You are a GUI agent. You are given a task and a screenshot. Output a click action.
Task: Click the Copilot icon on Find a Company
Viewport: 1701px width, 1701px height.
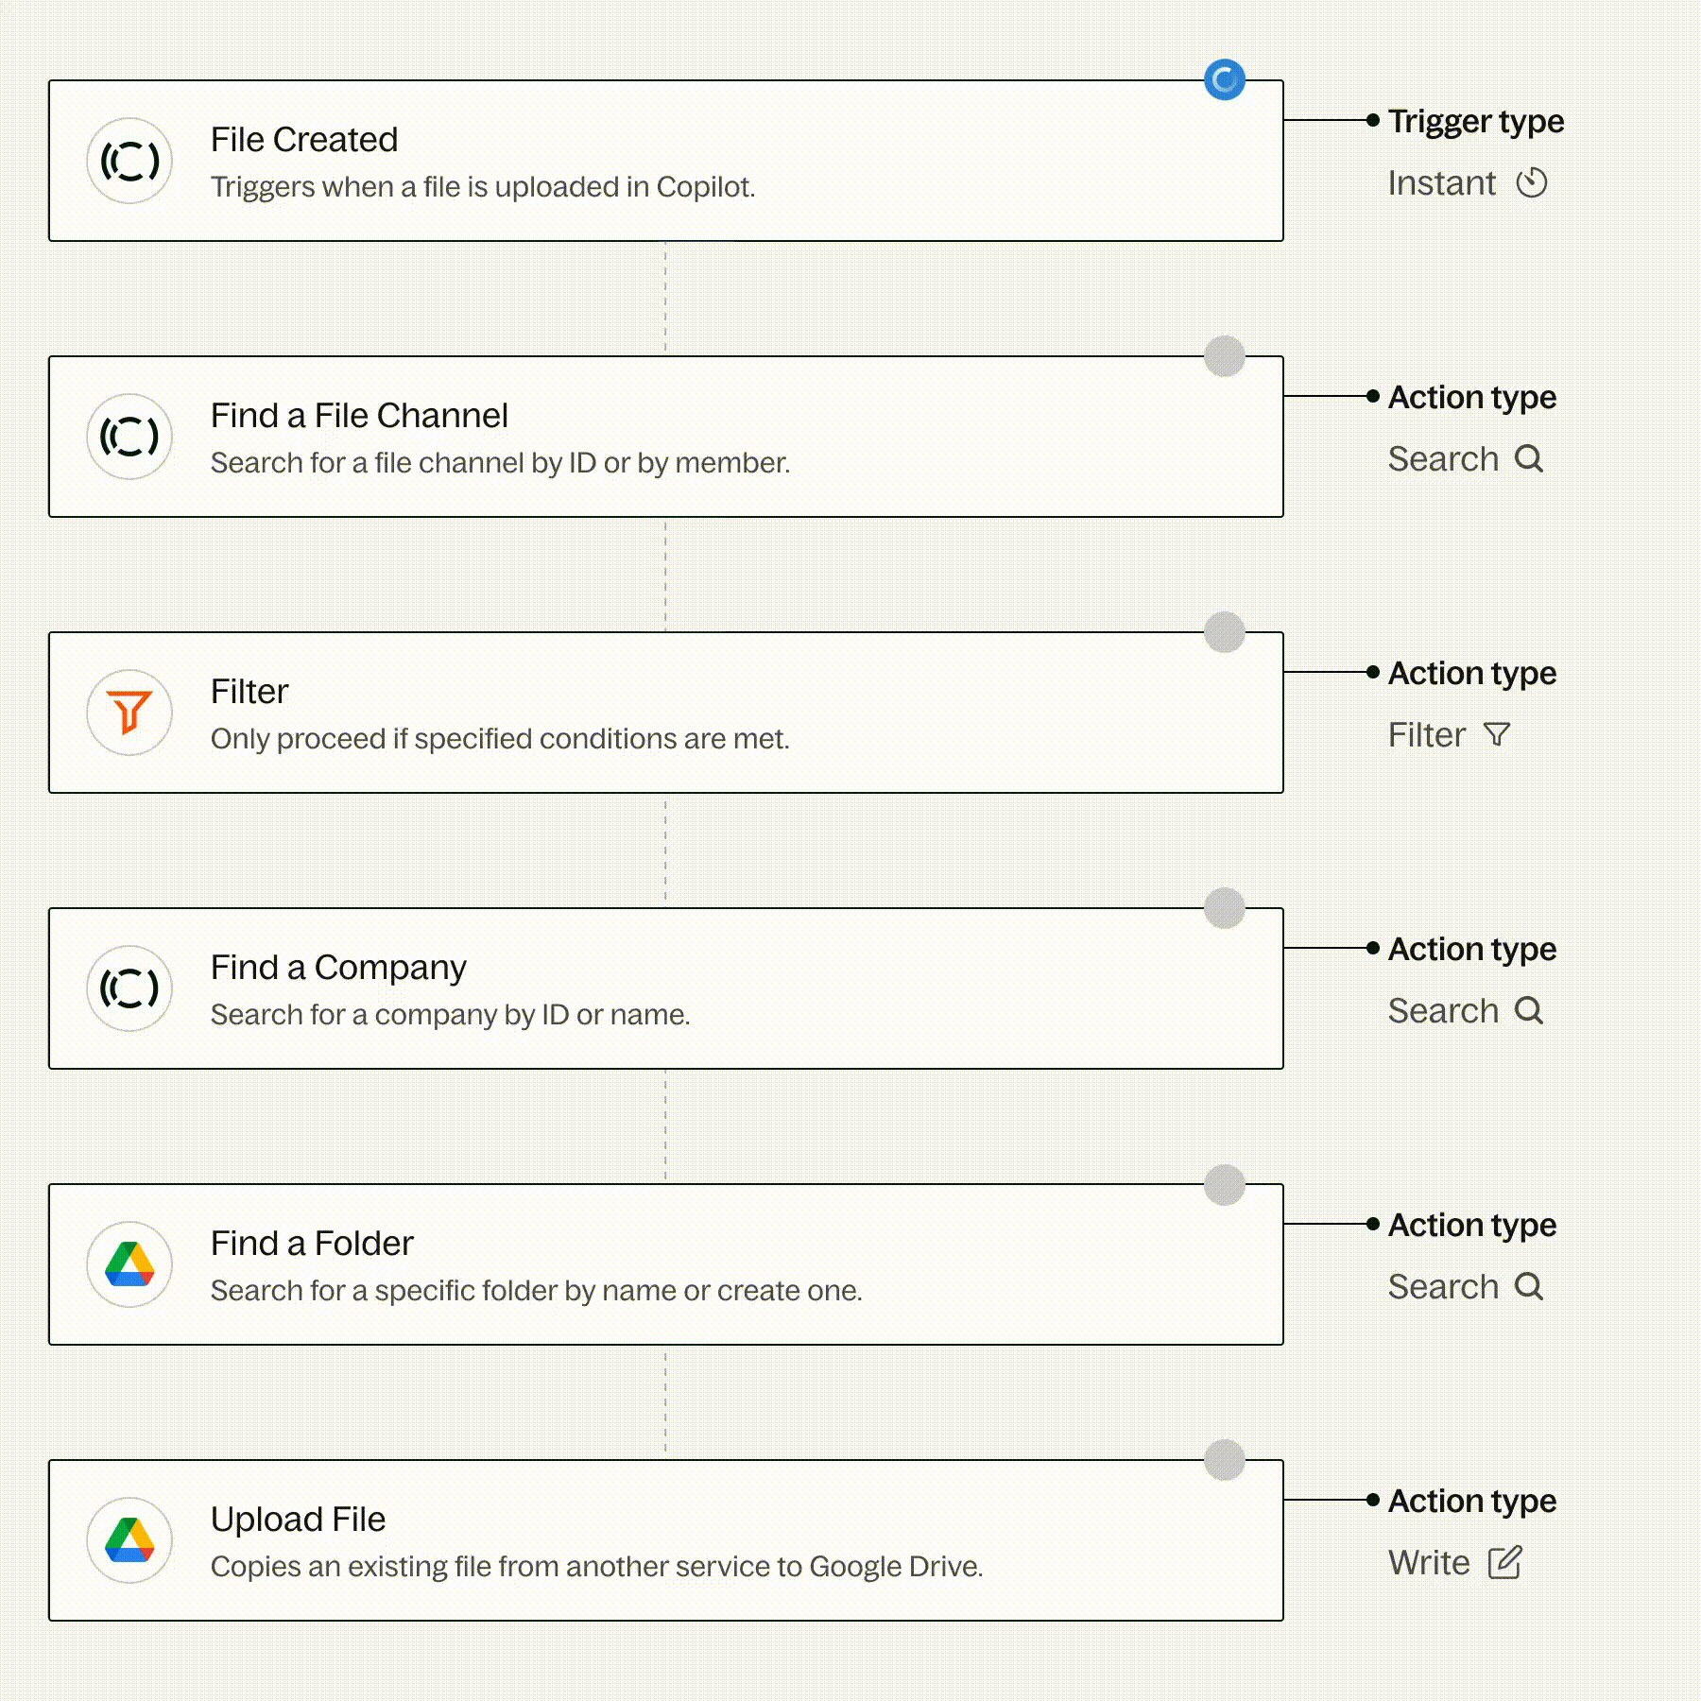point(129,988)
